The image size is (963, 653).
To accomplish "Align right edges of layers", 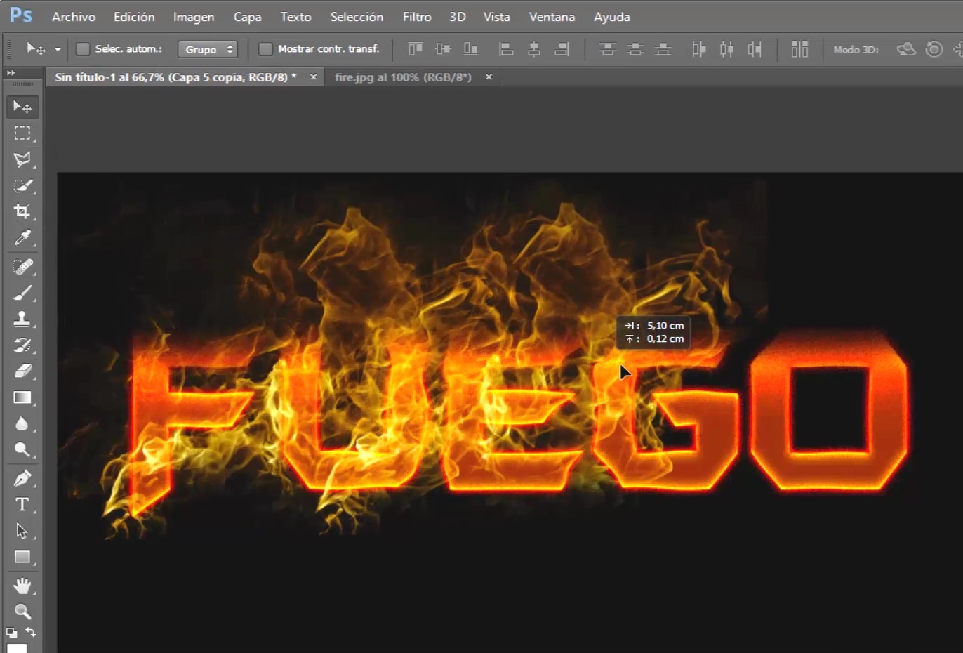I will coord(562,49).
